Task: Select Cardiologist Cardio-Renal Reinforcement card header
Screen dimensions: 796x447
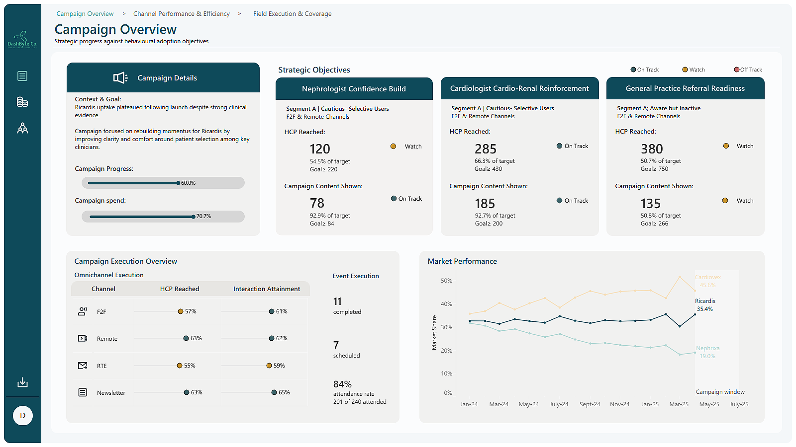Action: pos(519,88)
